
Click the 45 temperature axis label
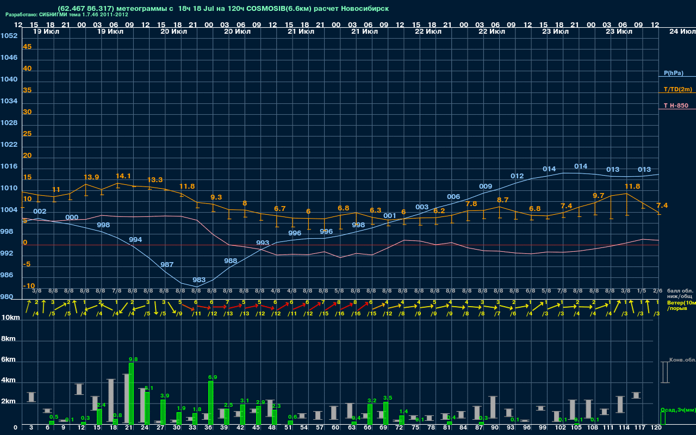click(27, 47)
